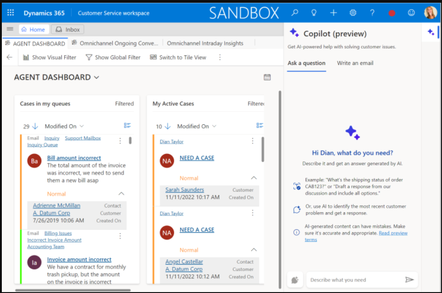The height and width of the screenshot is (293, 442).
Task: Change list view icon in My Active Cases
Action: (x=259, y=125)
